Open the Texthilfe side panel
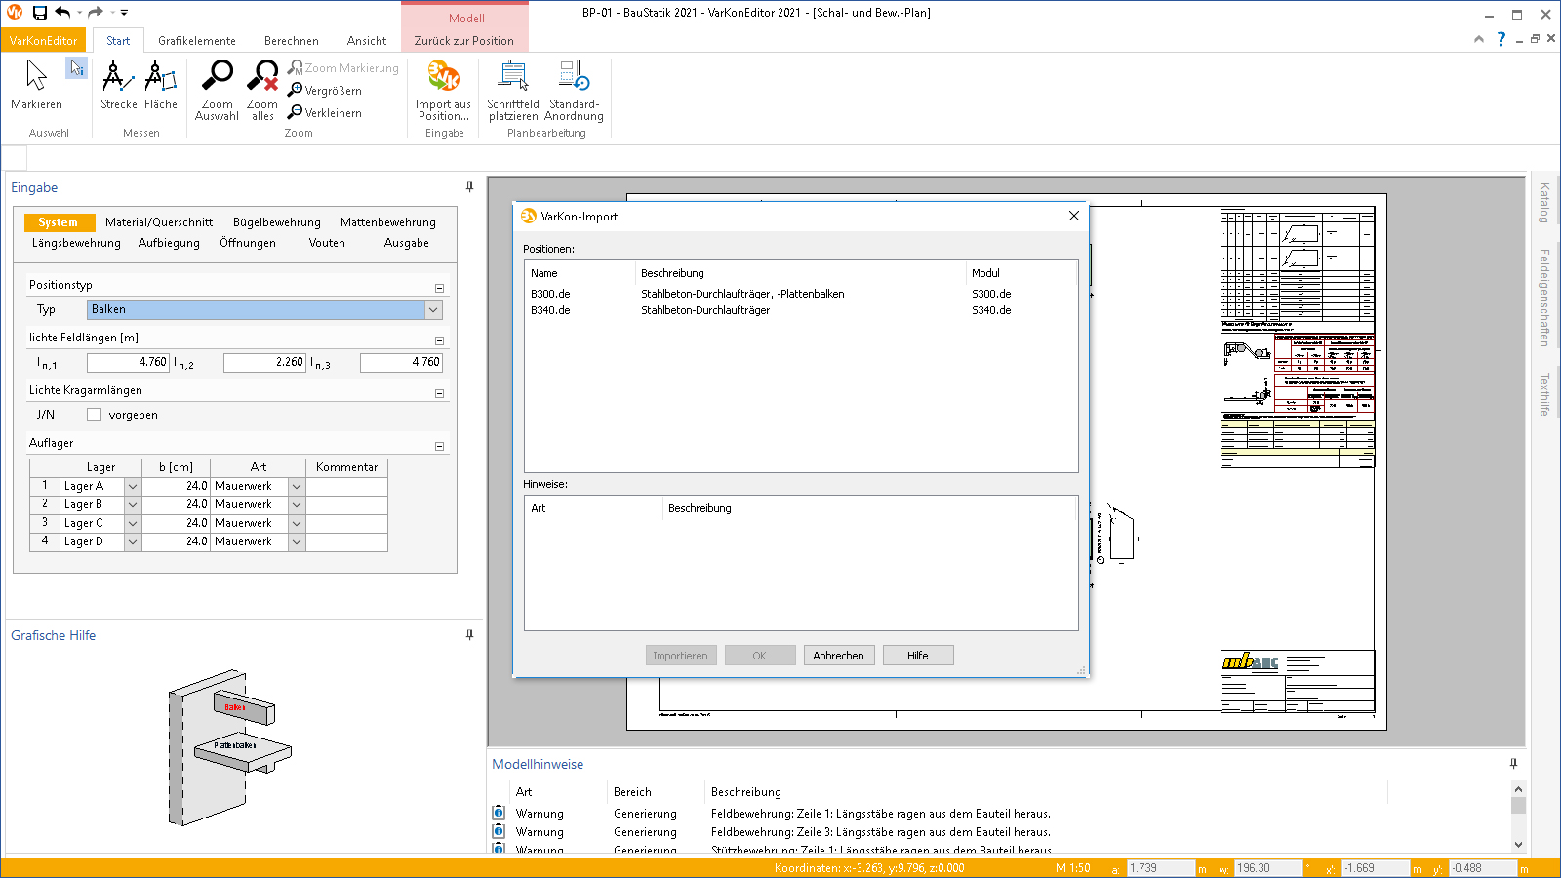This screenshot has height=878, width=1561. (x=1544, y=394)
